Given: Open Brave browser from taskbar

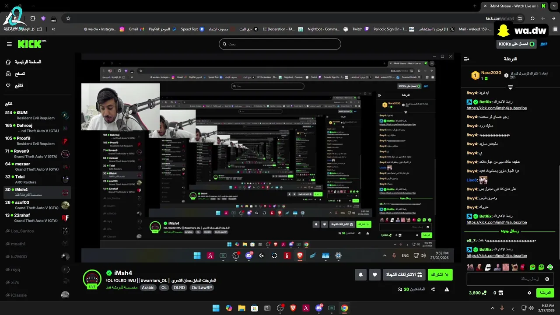Looking at the screenshot, I should [x=293, y=308].
